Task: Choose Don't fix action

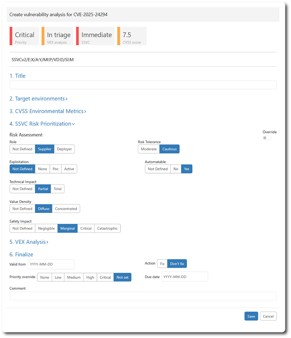Action: pos(177,264)
